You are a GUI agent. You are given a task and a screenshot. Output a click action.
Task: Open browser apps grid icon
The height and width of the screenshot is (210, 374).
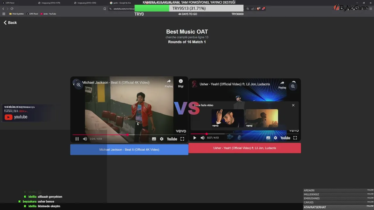pos(4,14)
